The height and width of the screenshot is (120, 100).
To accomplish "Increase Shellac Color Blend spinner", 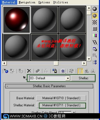I will [x=74, y=112].
